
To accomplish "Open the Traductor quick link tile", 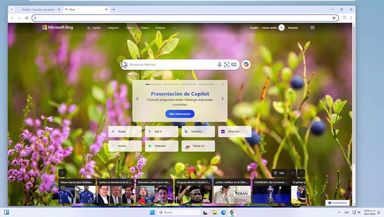I will (x=198, y=131).
